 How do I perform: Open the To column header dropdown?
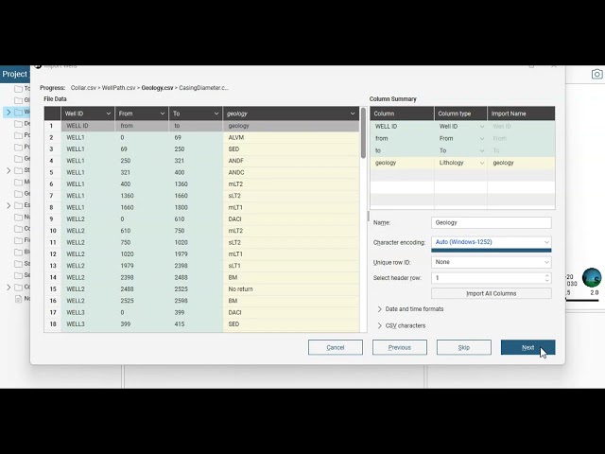(216, 113)
